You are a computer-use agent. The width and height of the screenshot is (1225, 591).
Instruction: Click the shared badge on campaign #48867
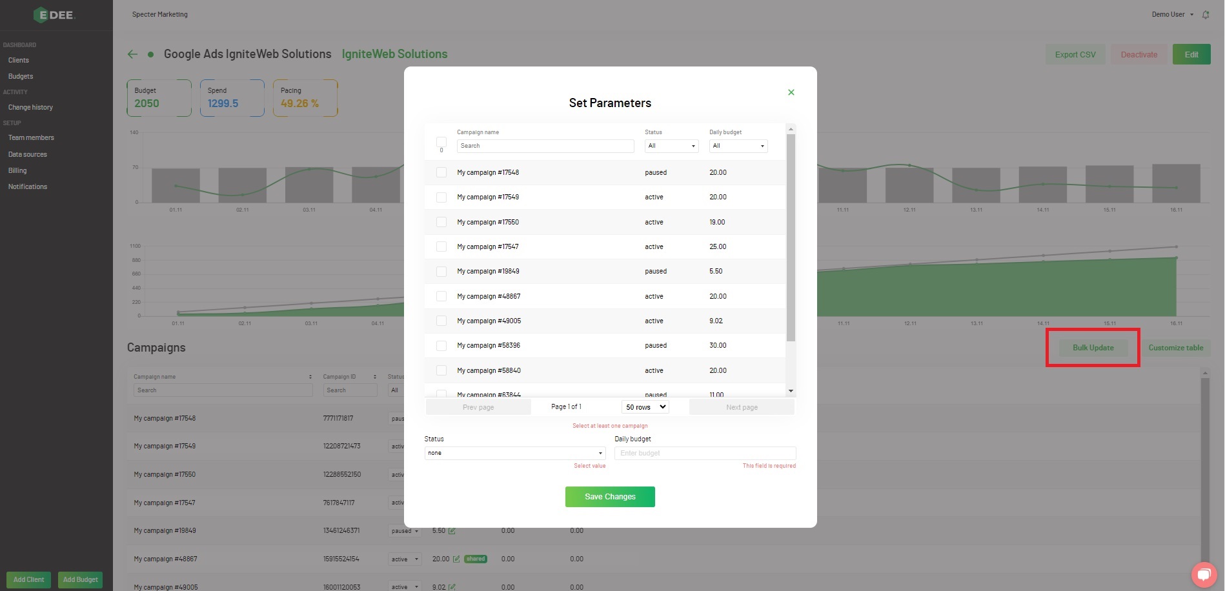(x=476, y=559)
